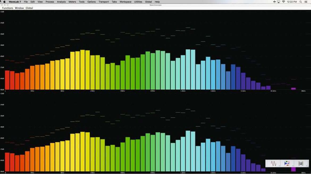Viewport: 311px width, 174px height.
Task: Click the 12:22 PM clock
Action: [292, 2]
